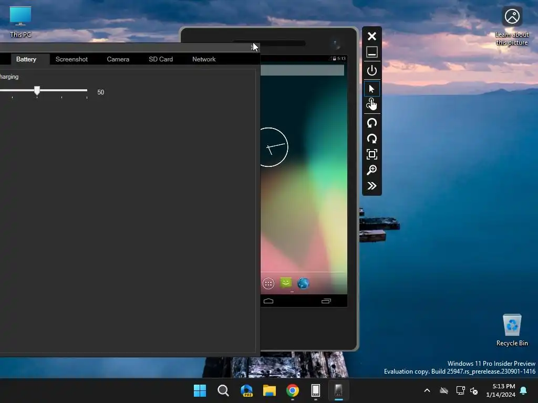Open the clock and date flyout
Viewport: 538px width, 403px height.
pos(501,390)
